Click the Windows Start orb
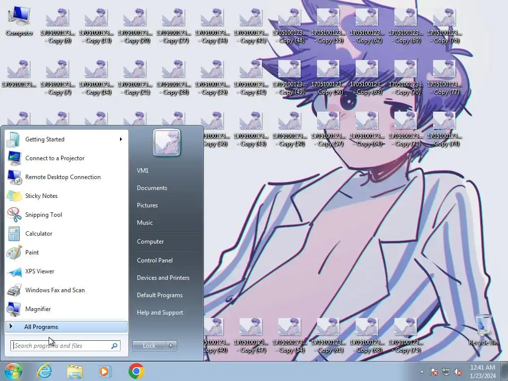The image size is (508, 381). tap(13, 371)
